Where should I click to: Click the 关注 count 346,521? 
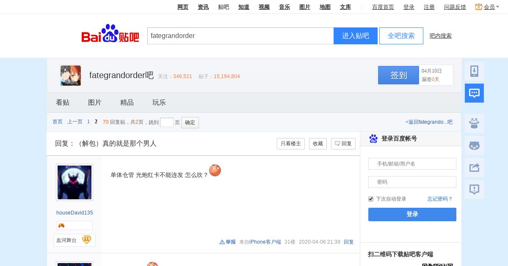(182, 76)
